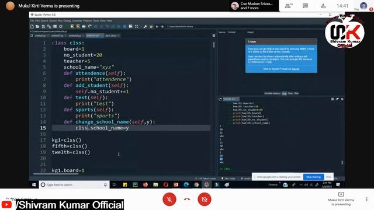374x210 pixels.
Task: Select the Files pane tab
Action: 296,93
